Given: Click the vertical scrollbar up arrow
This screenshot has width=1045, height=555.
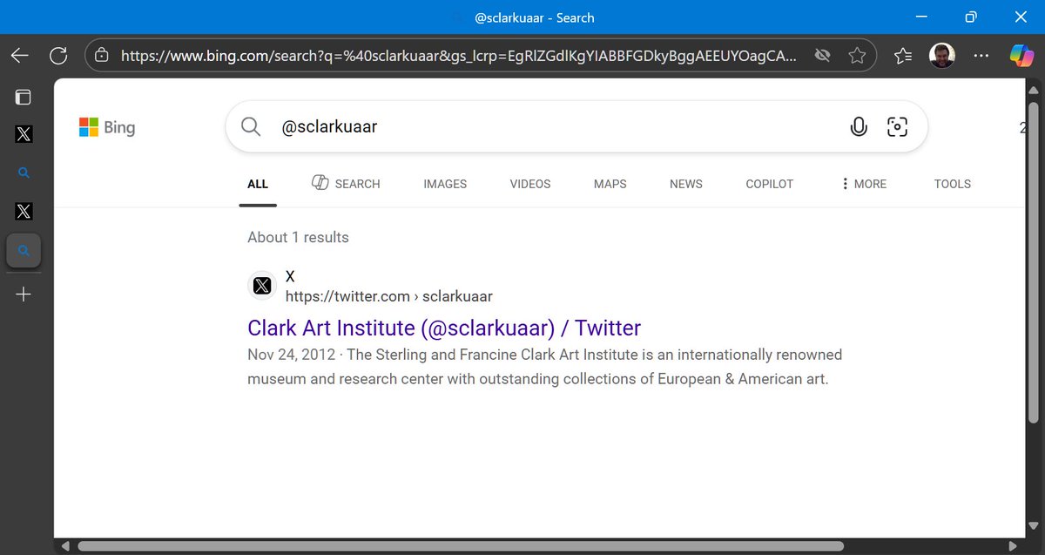Looking at the screenshot, I should coord(1035,90).
